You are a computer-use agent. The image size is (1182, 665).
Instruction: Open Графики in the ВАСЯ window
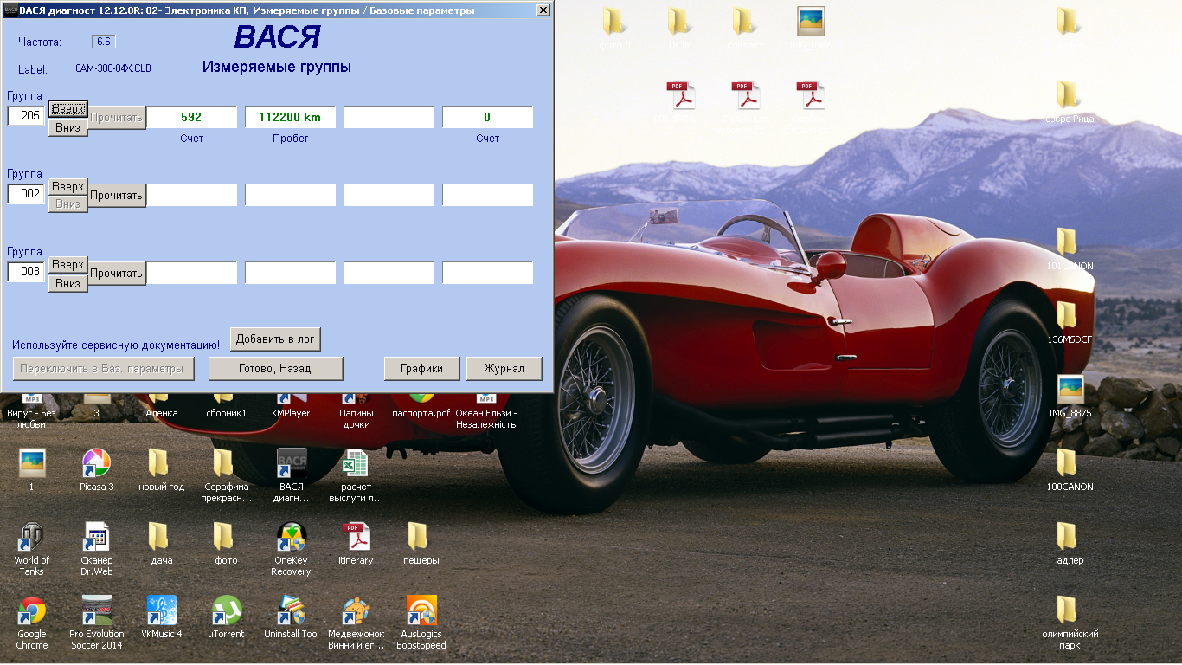(x=421, y=368)
